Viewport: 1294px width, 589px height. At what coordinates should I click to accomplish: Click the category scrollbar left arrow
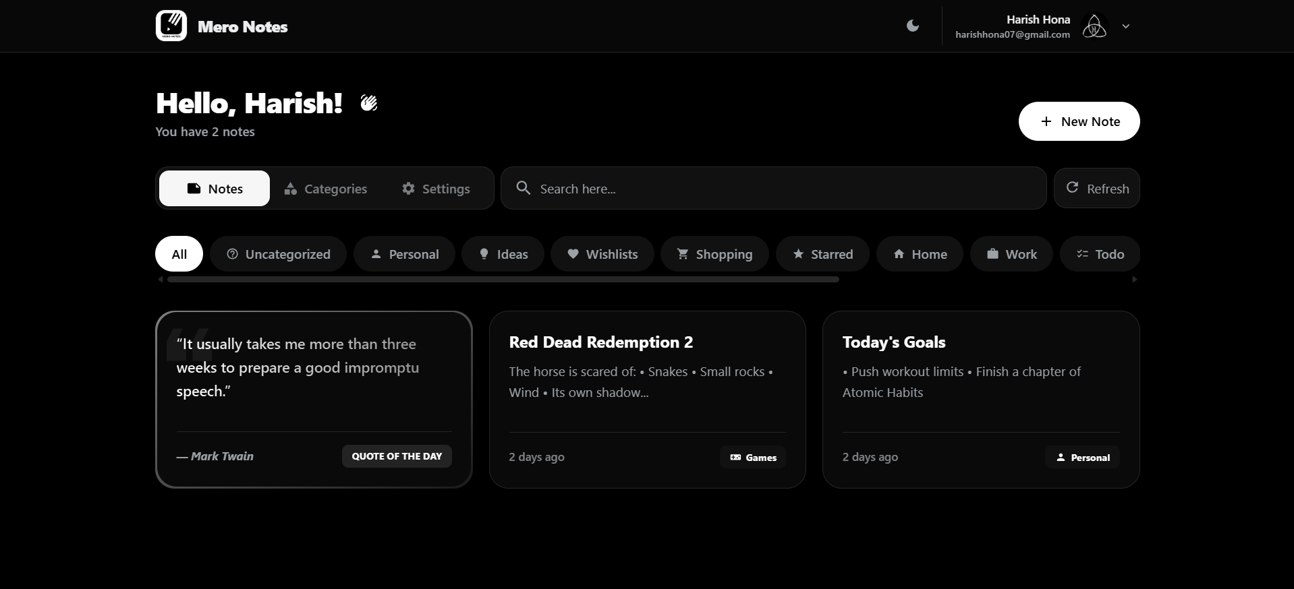(161, 279)
